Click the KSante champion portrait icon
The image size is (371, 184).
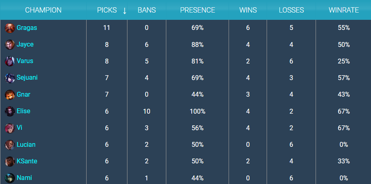pyautogui.click(x=10, y=161)
